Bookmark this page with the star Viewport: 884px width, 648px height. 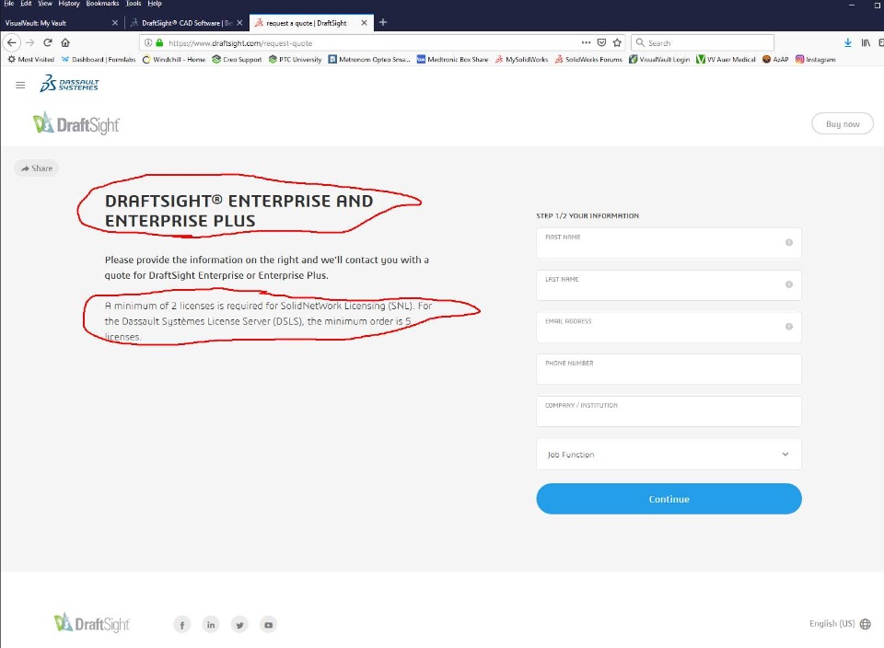point(617,43)
